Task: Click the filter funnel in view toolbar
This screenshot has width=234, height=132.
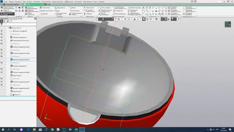Action: click(172, 19)
